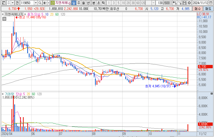Select the 60 interval button
This screenshot has height=137, width=214.
138,3
